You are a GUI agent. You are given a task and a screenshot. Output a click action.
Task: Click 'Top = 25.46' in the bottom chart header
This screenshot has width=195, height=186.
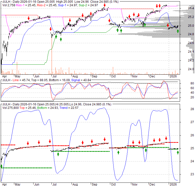point(27,108)
